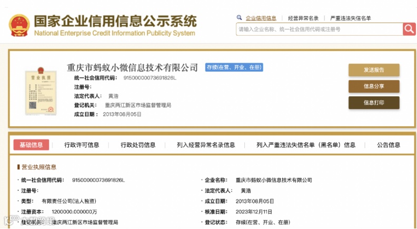
Task: Click the 营业执照信息 section heading
Action: tap(38, 167)
